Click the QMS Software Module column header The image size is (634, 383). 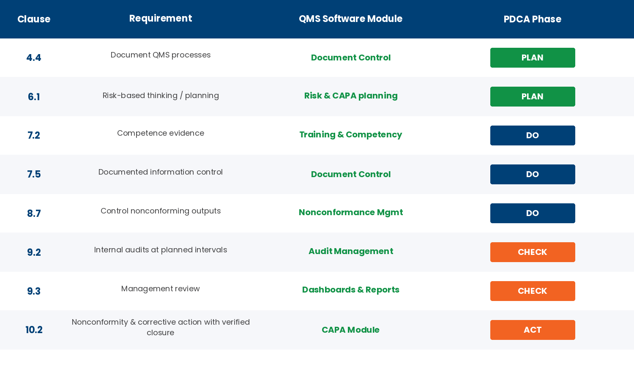[x=351, y=19]
